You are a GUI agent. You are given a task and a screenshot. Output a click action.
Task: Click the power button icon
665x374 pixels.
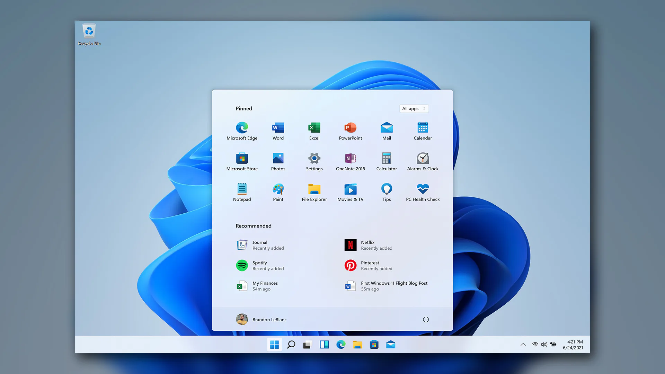tap(426, 319)
